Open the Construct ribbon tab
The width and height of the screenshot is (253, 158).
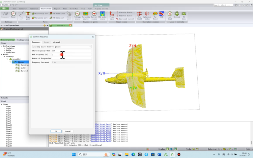(23, 9)
